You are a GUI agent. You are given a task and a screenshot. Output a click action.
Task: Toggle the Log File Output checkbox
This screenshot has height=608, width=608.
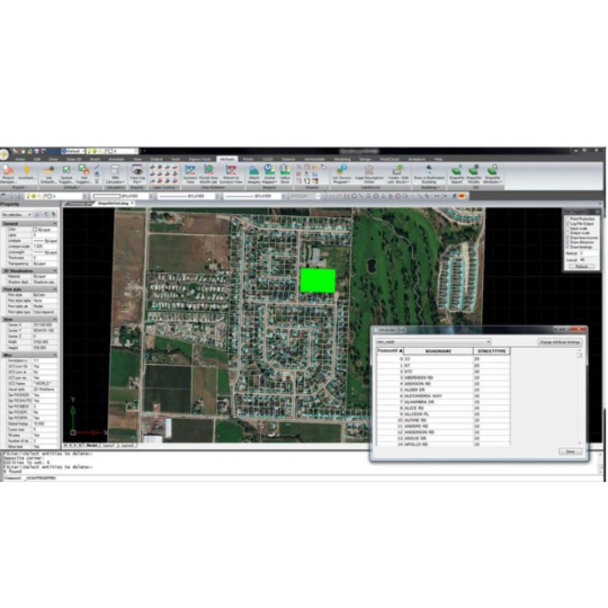click(x=566, y=224)
